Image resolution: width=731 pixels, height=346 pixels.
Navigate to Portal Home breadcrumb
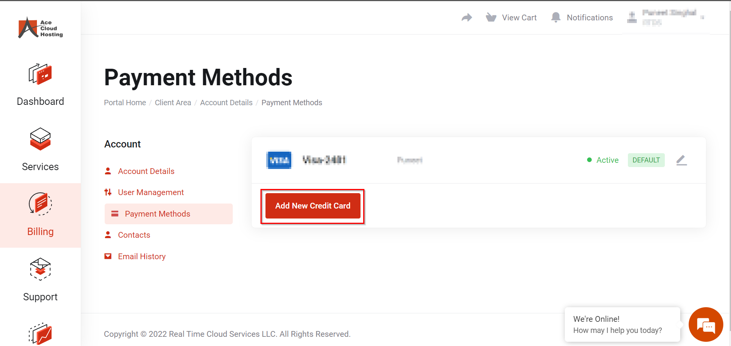[125, 103]
